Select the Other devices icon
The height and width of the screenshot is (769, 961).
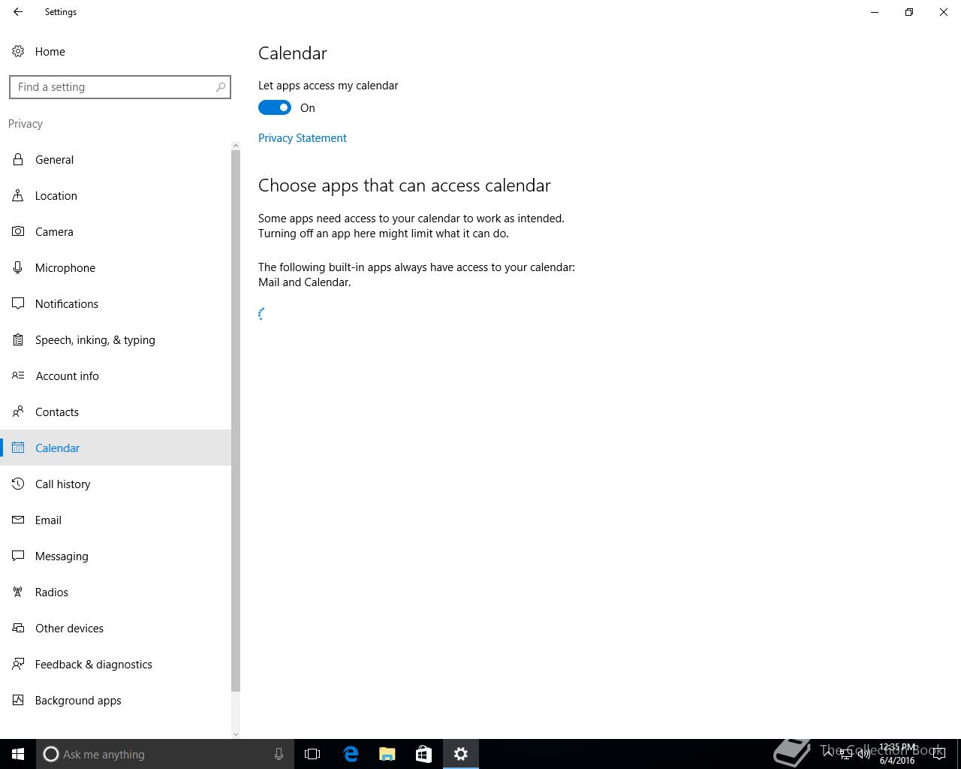[x=18, y=628]
